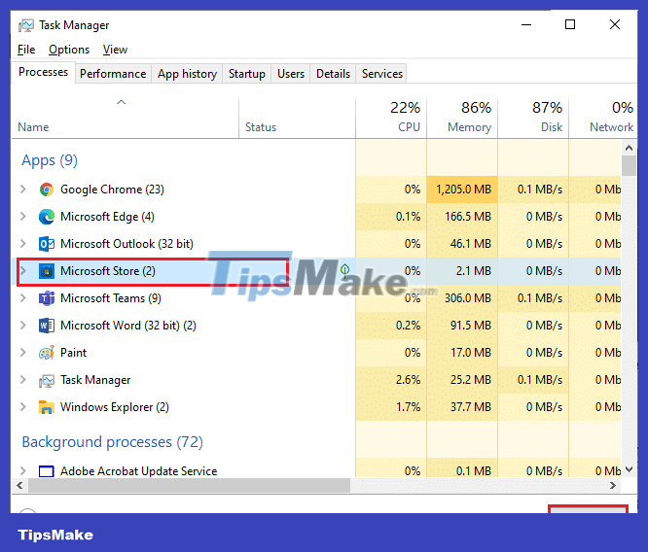Open the File menu

26,50
